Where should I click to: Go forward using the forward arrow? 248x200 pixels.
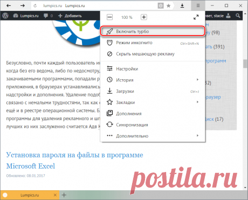click(23, 6)
